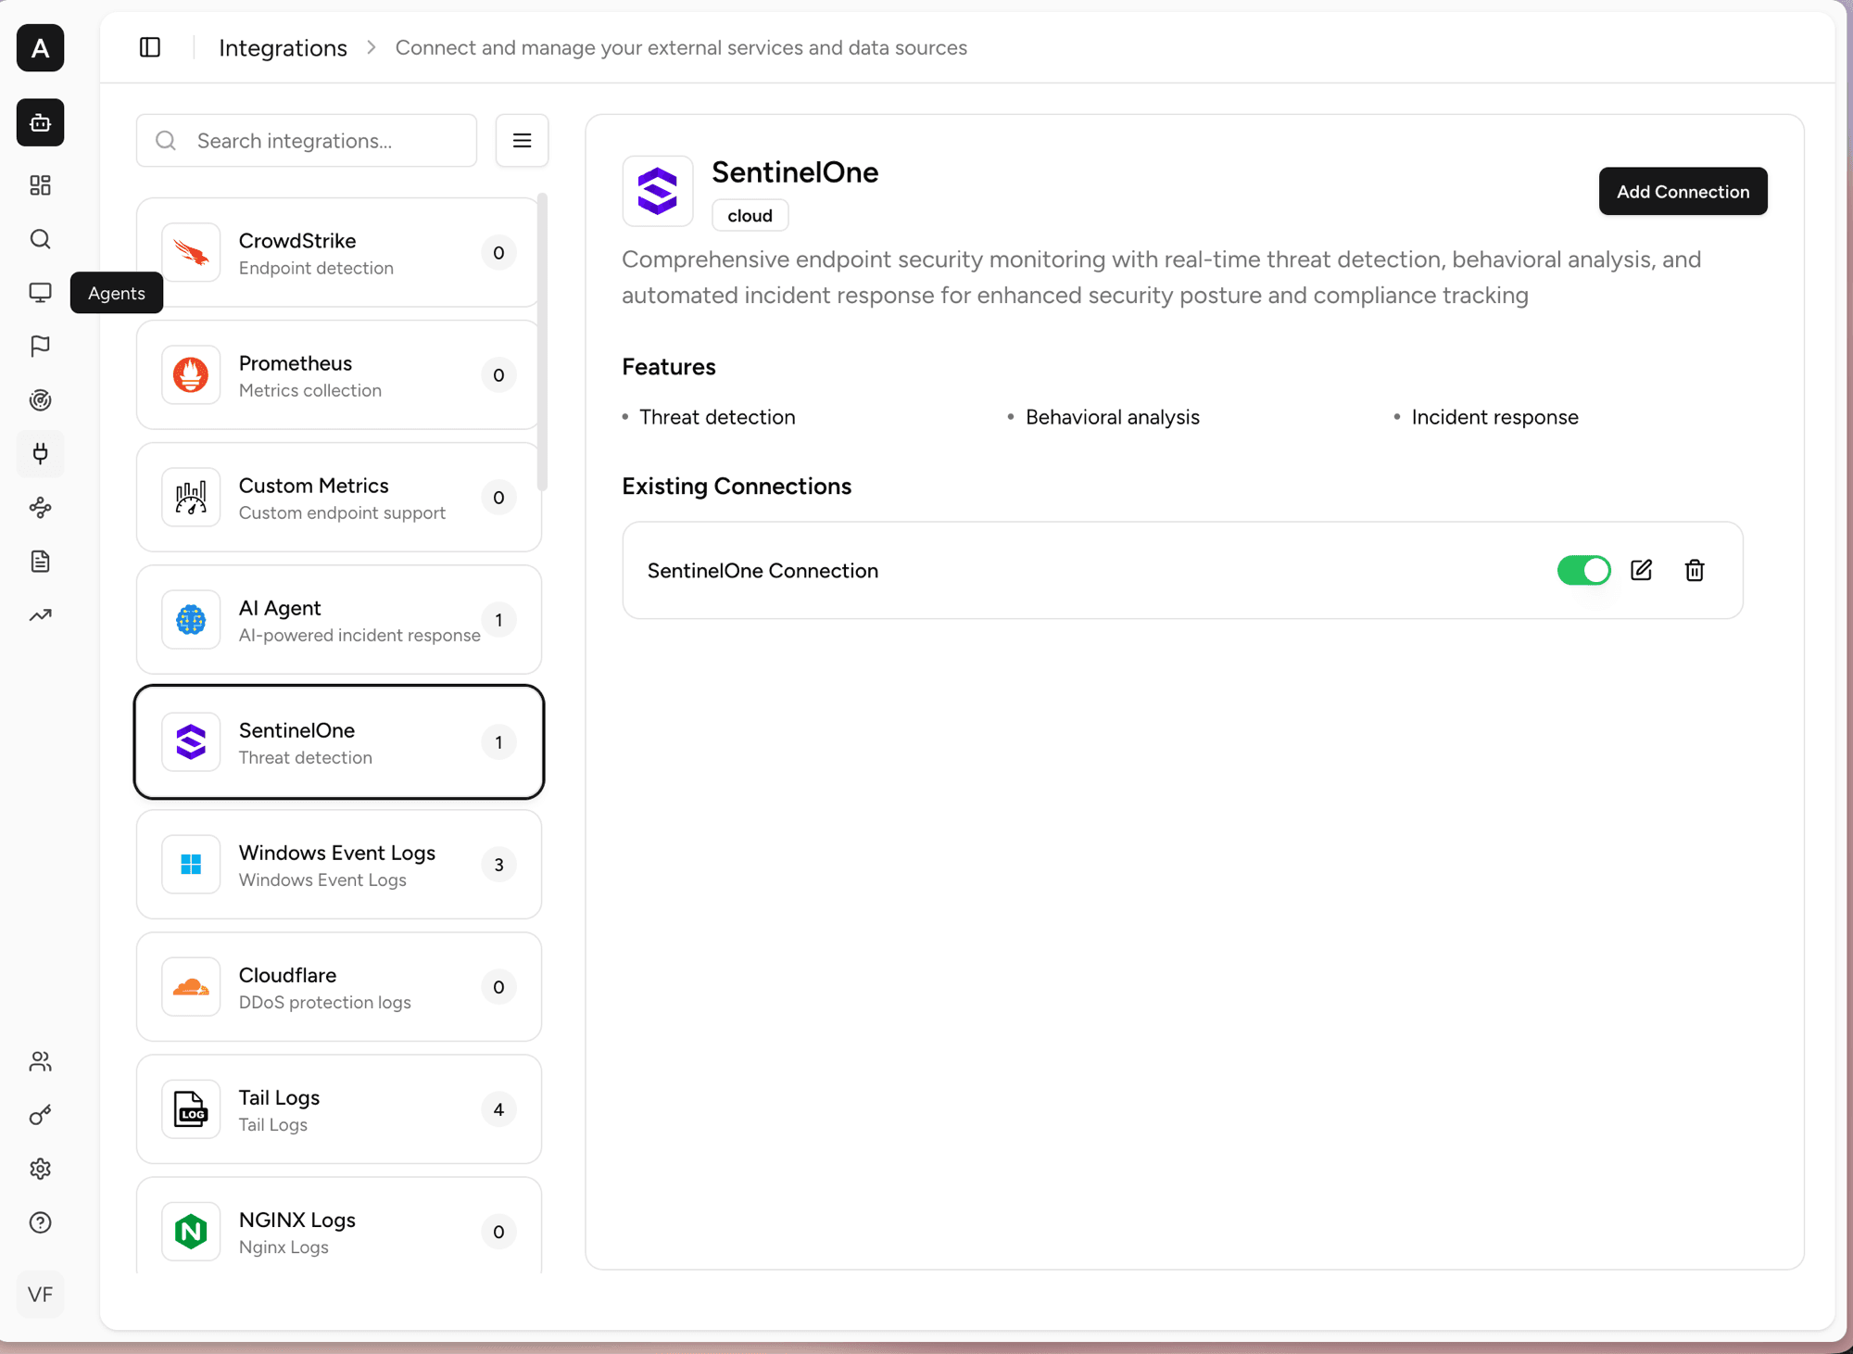Select the Prometheus integration card
Viewport: 1853px width, 1354px height.
click(x=338, y=374)
